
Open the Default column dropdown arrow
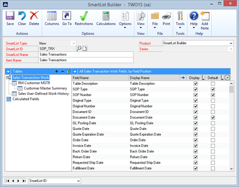222,78
